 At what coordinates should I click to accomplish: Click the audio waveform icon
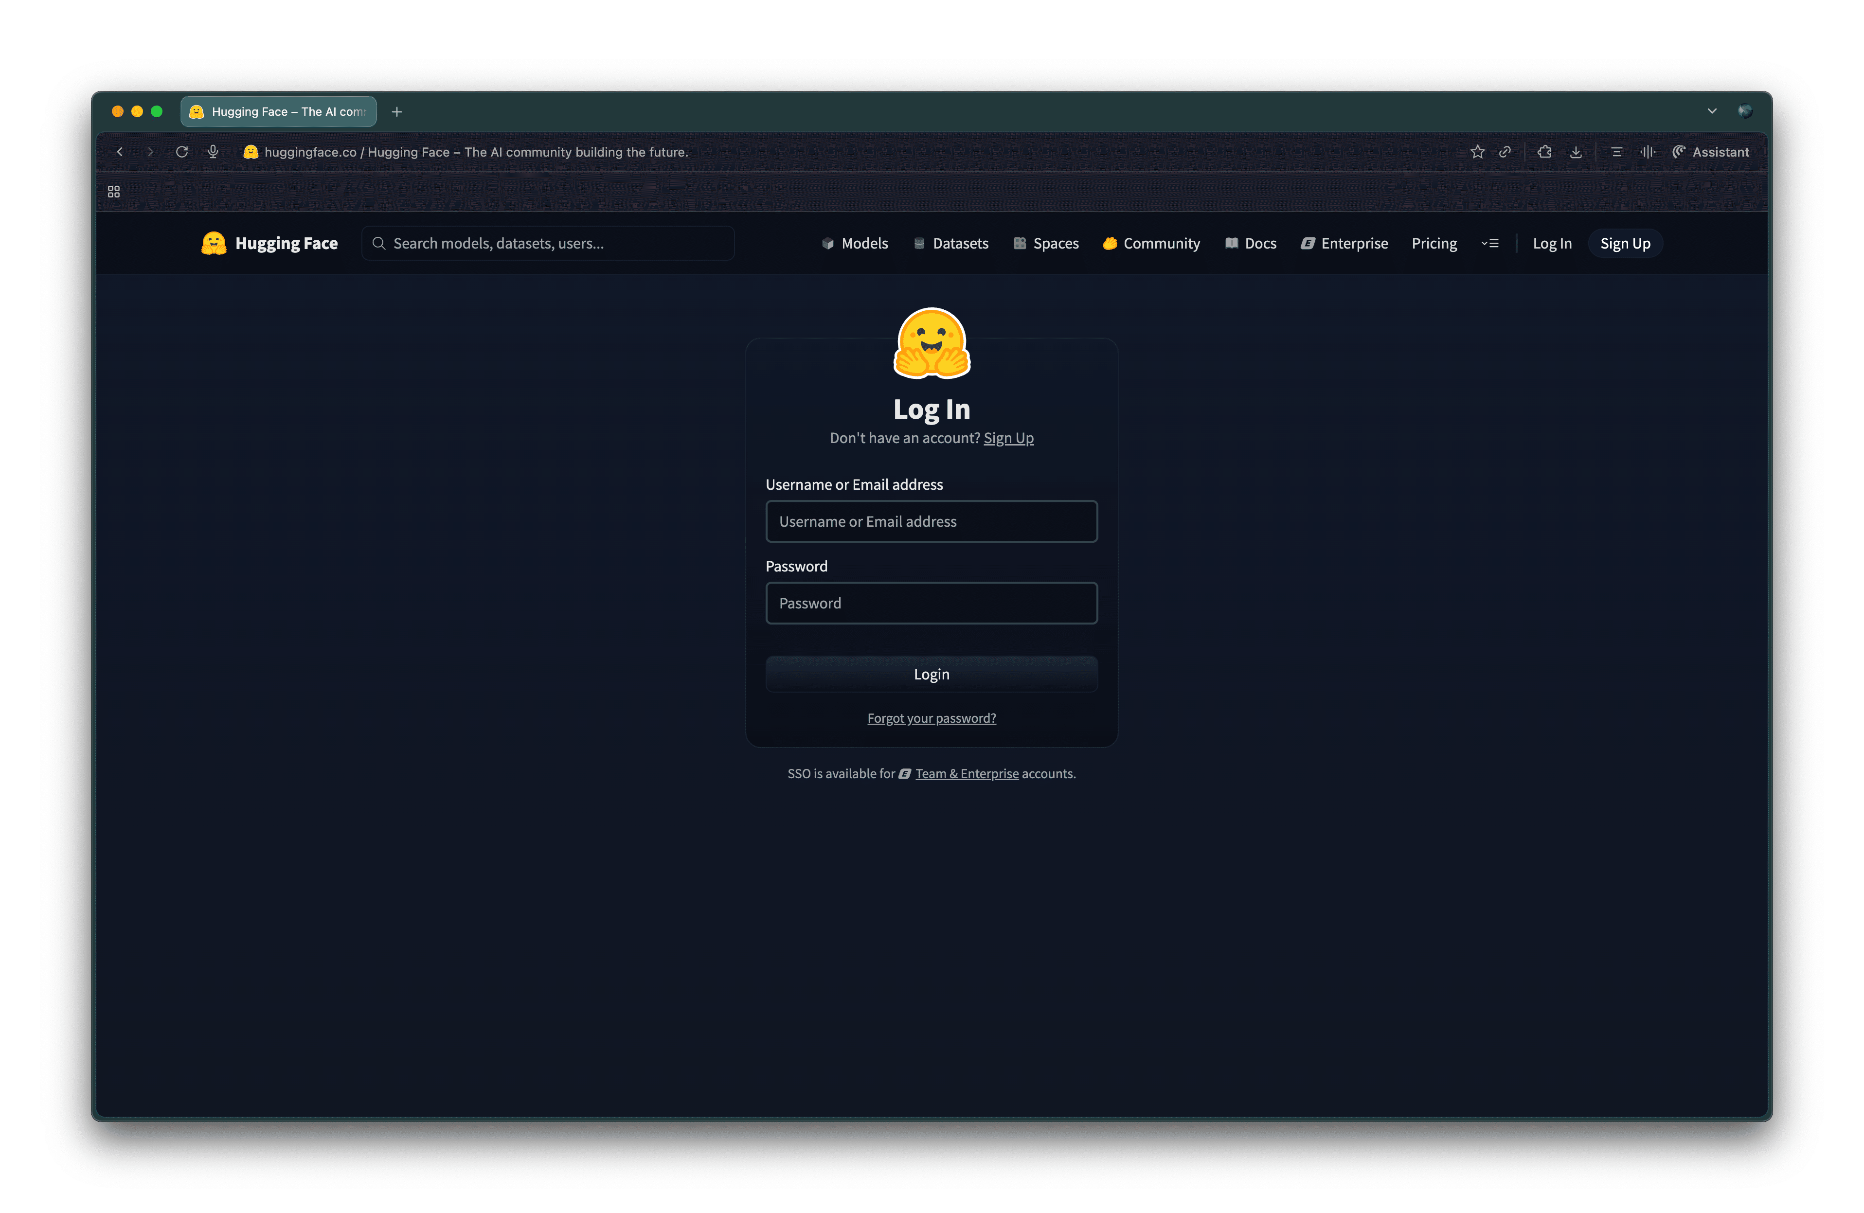click(1647, 152)
